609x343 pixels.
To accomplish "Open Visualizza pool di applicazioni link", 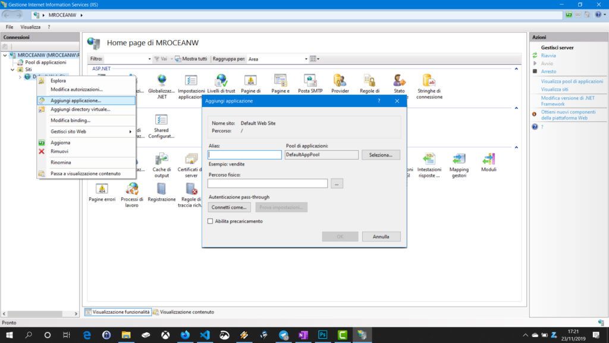I will [572, 81].
